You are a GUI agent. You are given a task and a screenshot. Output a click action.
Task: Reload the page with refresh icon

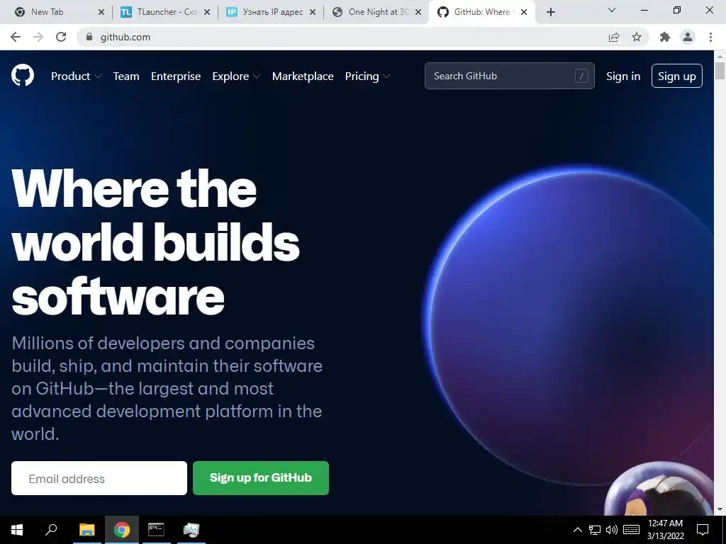pyautogui.click(x=61, y=37)
